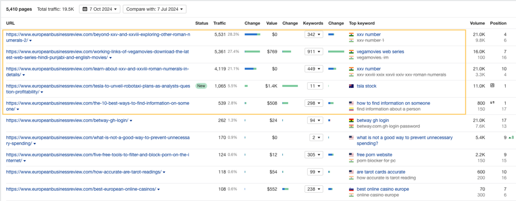Click the 'Total traffic: 19.5K' text

tap(56, 9)
